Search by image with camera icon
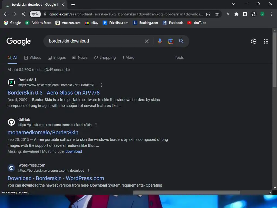The height and width of the screenshot is (208, 277). click(170, 41)
